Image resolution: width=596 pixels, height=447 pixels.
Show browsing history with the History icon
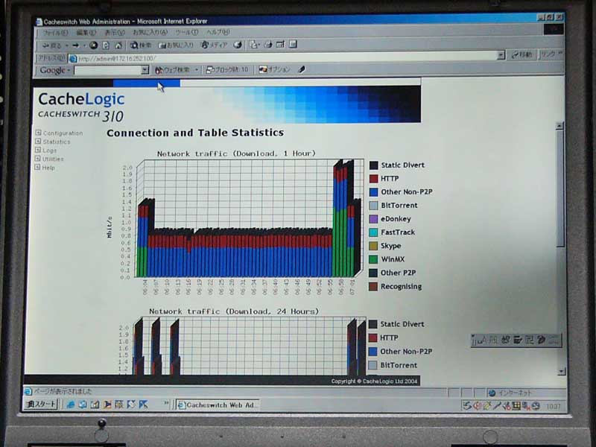238,45
